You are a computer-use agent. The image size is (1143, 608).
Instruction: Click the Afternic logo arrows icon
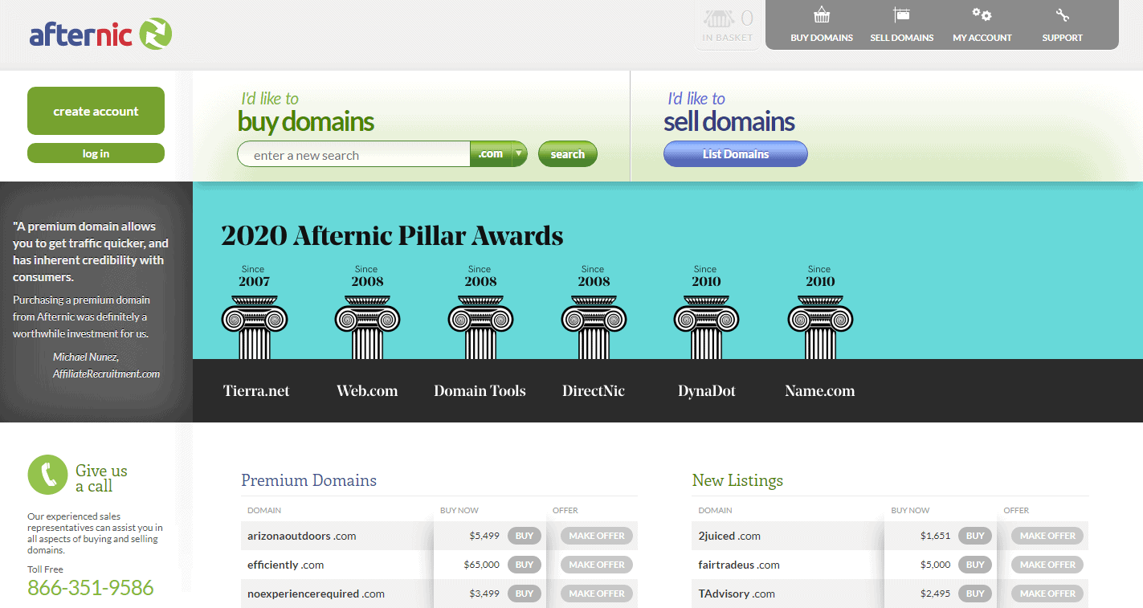coord(156,34)
